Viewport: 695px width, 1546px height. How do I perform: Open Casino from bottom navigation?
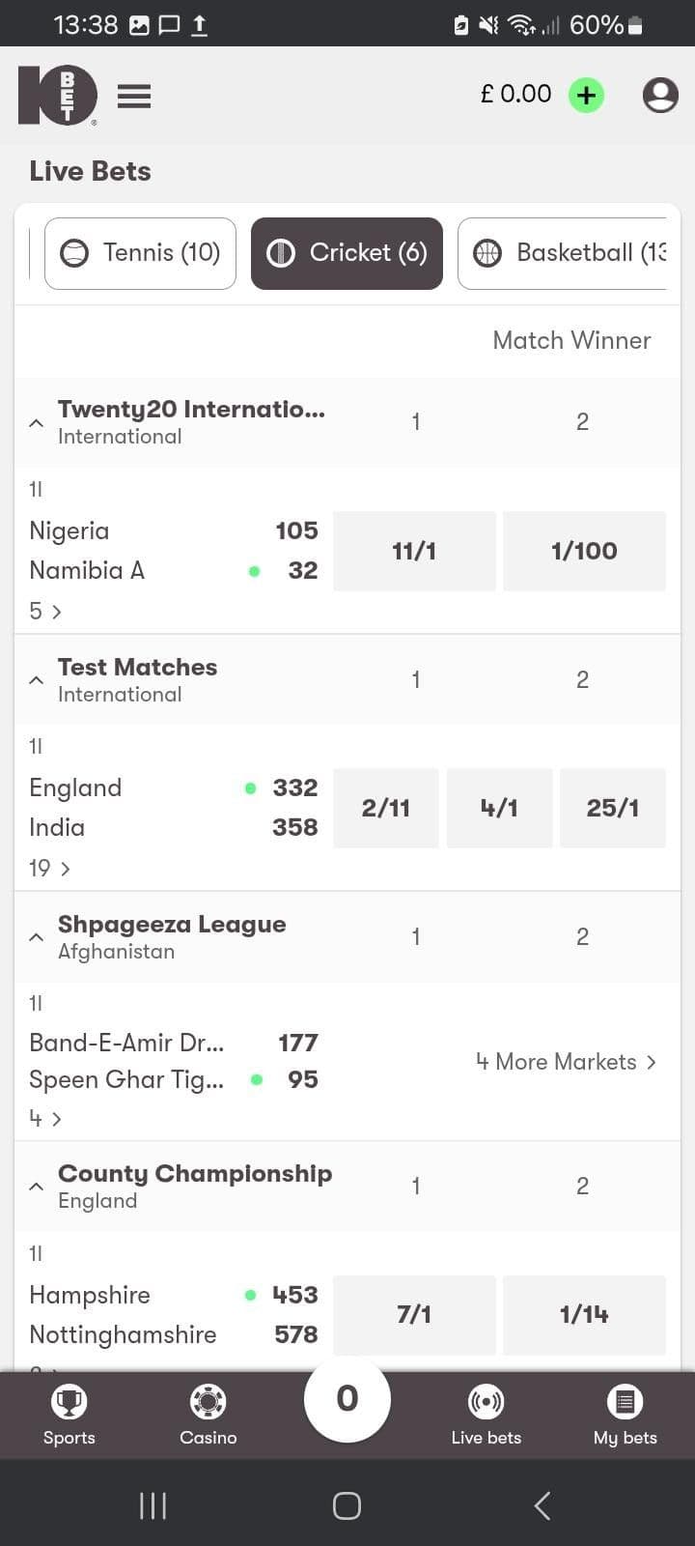(208, 1415)
